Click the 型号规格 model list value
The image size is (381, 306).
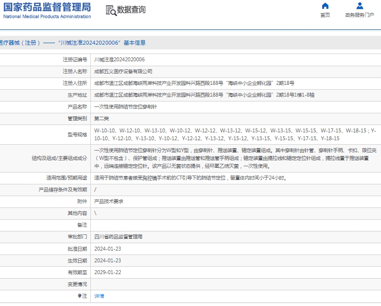coord(235,134)
